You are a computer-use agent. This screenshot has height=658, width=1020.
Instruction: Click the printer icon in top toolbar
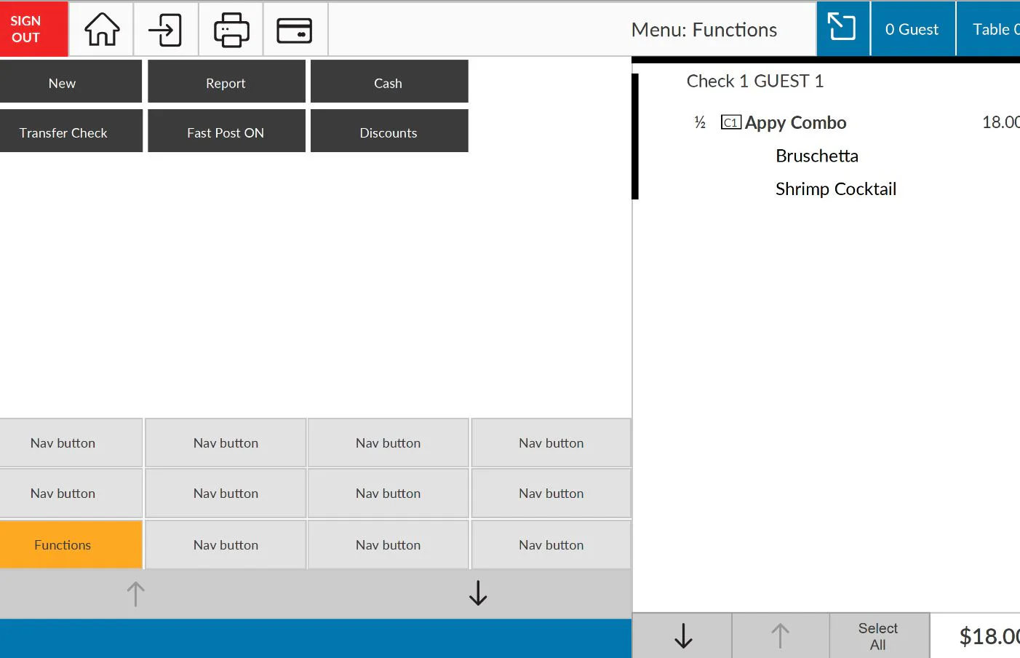click(231, 30)
